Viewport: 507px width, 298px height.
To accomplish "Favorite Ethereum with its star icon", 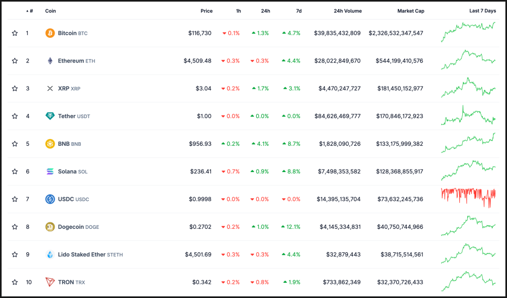I will 15,61.
